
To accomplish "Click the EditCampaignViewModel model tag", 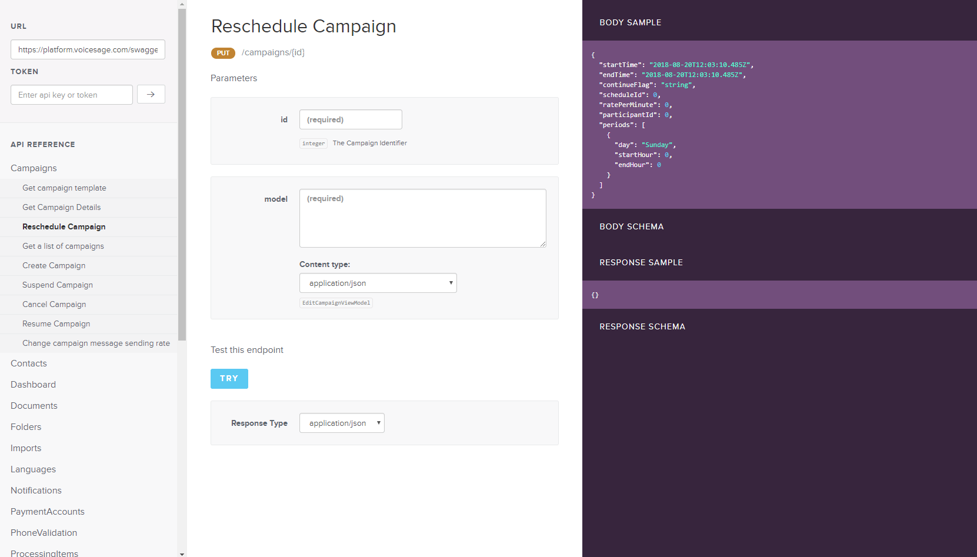I will (x=336, y=302).
